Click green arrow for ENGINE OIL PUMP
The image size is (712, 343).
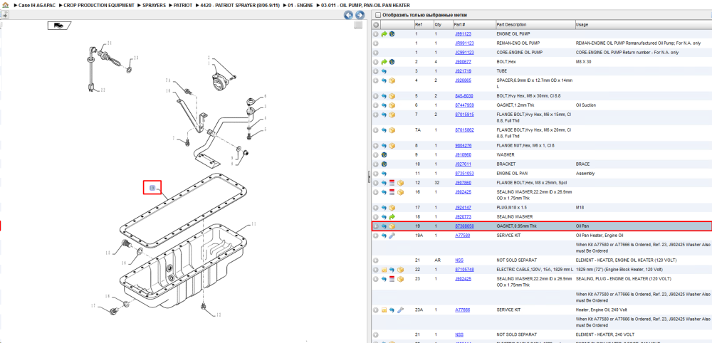384,34
